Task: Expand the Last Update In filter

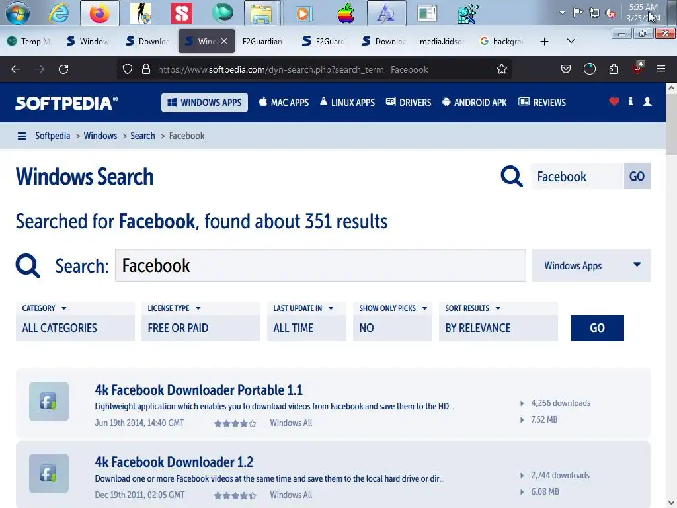Action: tap(307, 321)
